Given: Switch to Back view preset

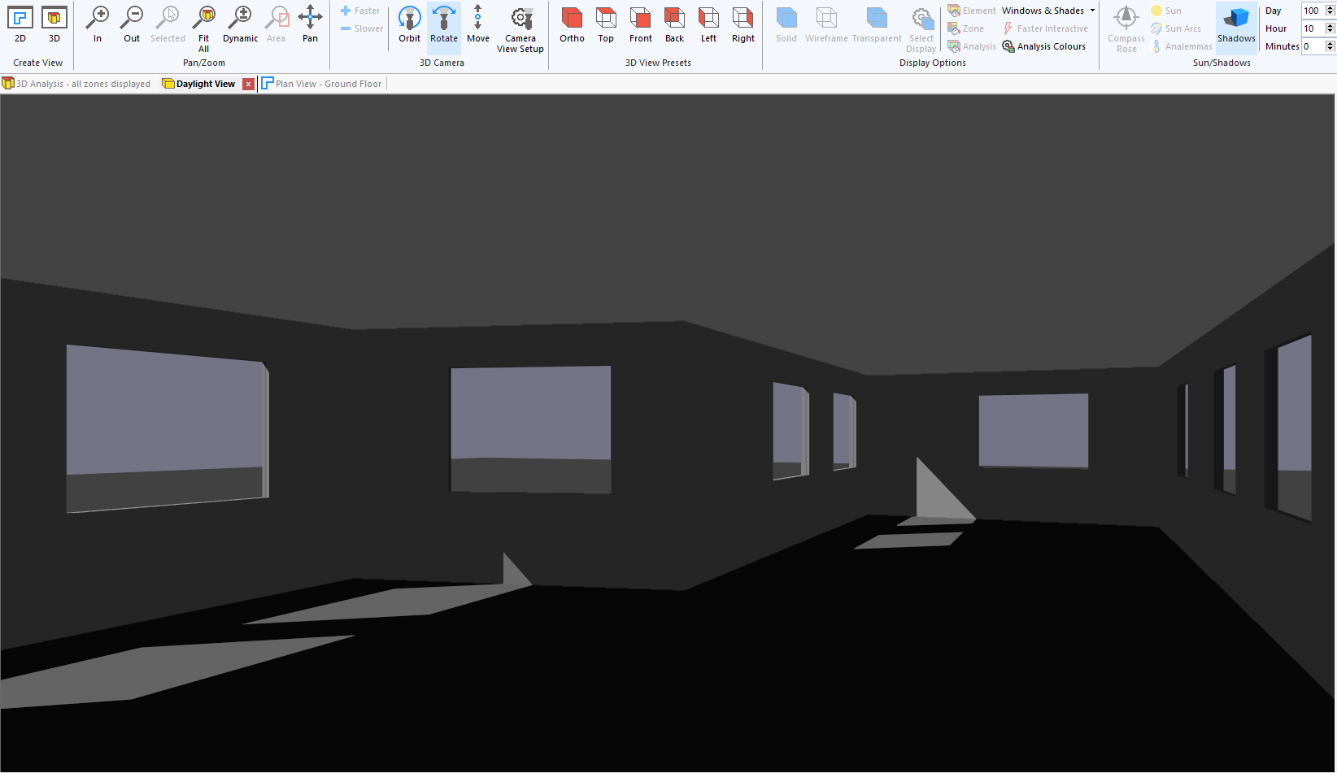Looking at the screenshot, I should click(x=675, y=24).
